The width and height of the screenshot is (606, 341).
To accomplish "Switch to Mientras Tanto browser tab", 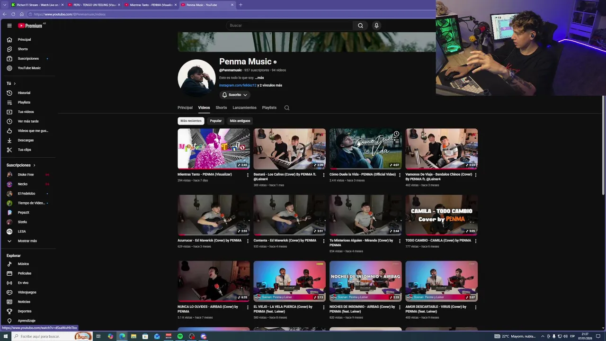I will tap(151, 5).
